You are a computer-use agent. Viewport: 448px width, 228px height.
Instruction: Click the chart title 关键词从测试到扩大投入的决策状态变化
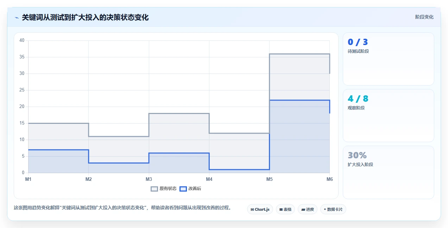coord(85,17)
